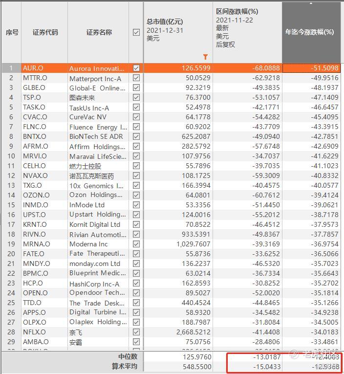Select Moderna Inc name cell
The width and height of the screenshot is (344, 374).
click(x=98, y=244)
